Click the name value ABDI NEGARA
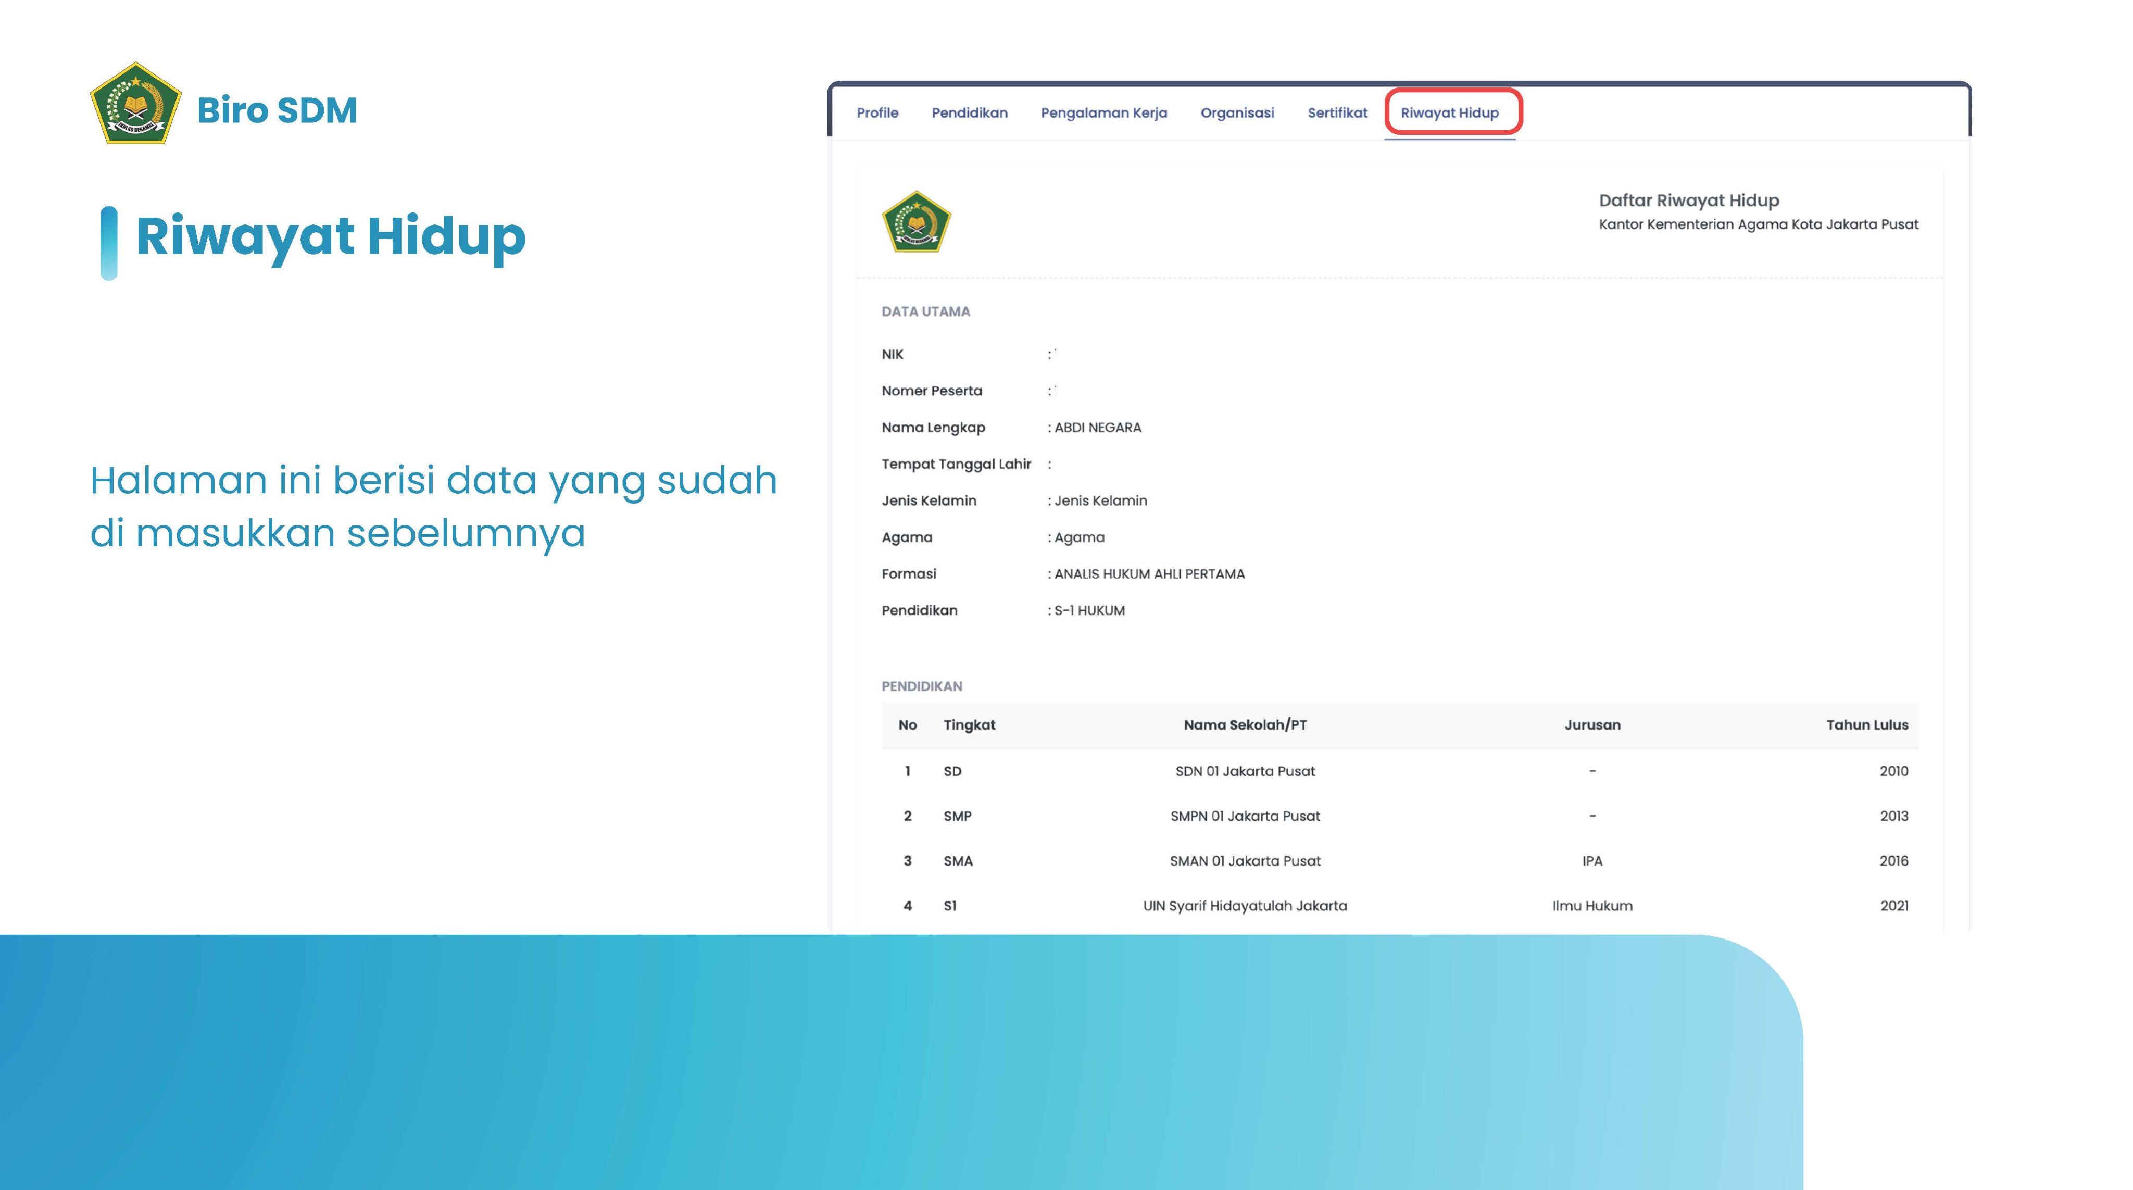 [x=1098, y=428]
